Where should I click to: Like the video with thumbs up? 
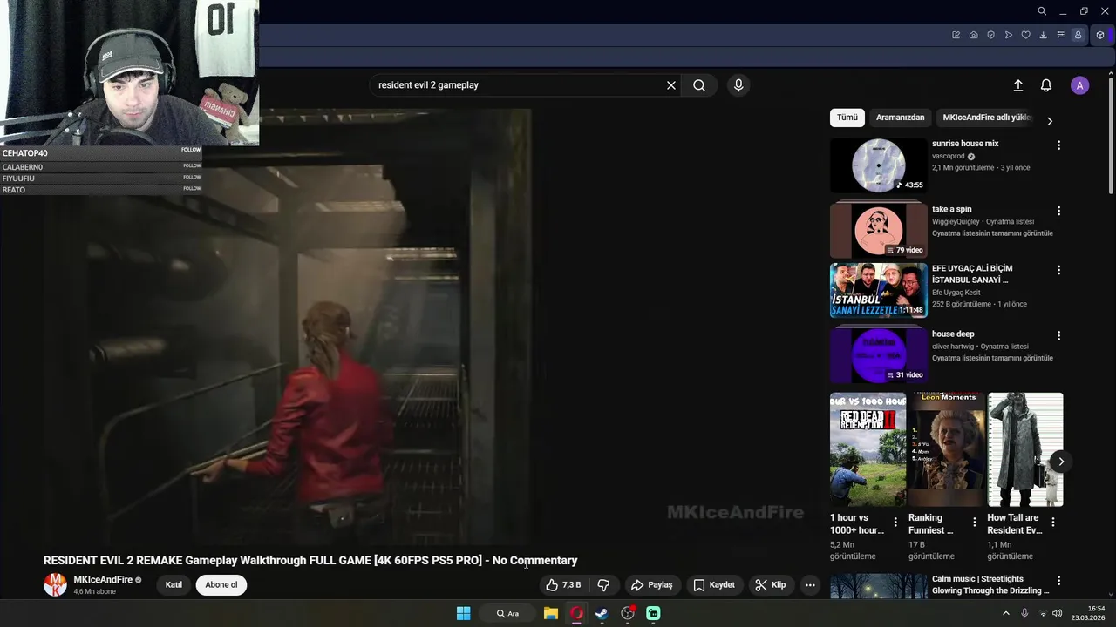point(563,585)
